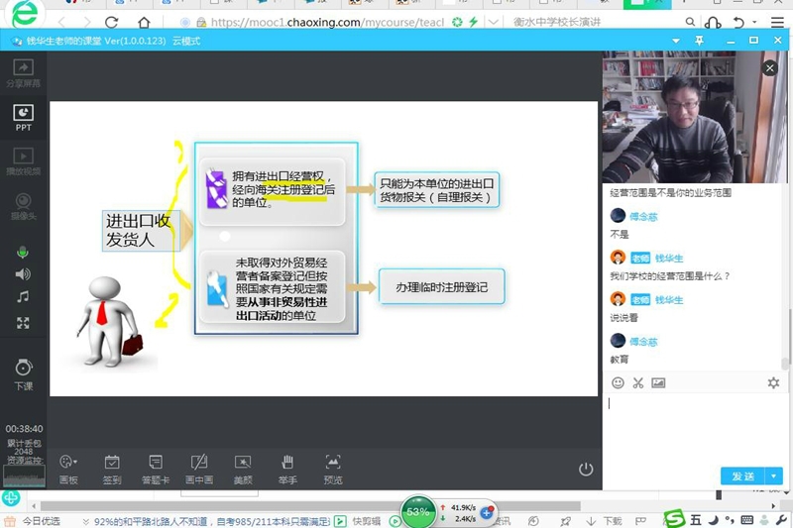Click the horizontal scrollbar right arrow
The image size is (793, 528).
click(773, 506)
